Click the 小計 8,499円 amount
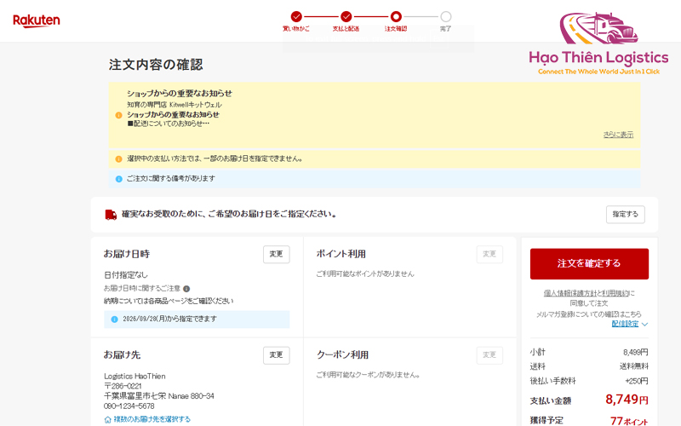 [635, 353]
